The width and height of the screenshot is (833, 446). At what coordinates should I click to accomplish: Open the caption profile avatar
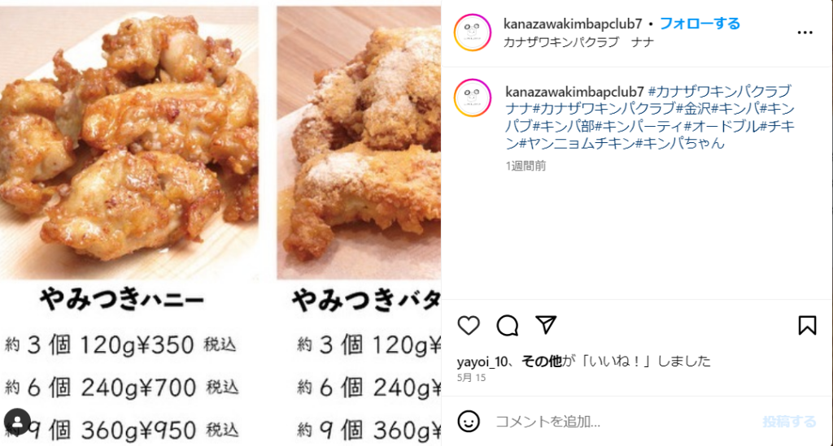[473, 98]
